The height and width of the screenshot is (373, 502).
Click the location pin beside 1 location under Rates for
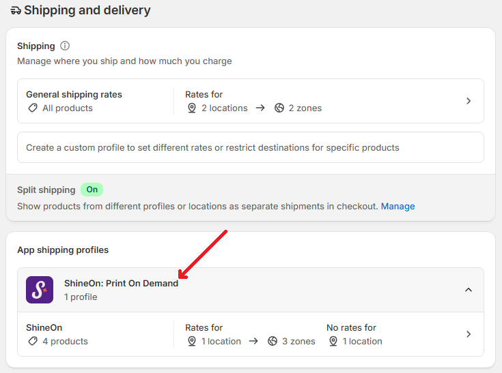coord(192,342)
